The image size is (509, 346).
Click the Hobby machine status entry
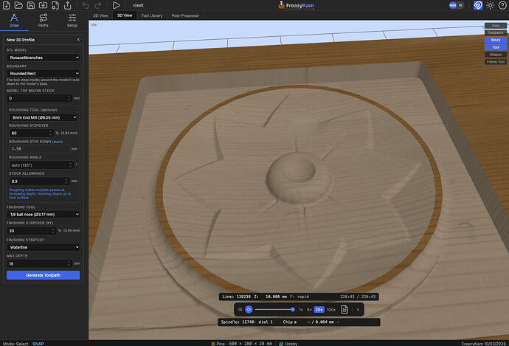point(288,343)
